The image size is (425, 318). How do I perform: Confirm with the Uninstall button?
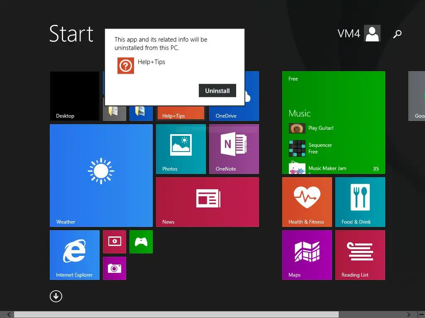(x=217, y=91)
